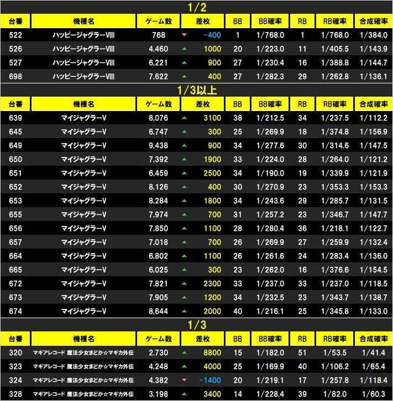Select machine number 639
The width and height of the screenshot is (393, 401).
pos(15,118)
